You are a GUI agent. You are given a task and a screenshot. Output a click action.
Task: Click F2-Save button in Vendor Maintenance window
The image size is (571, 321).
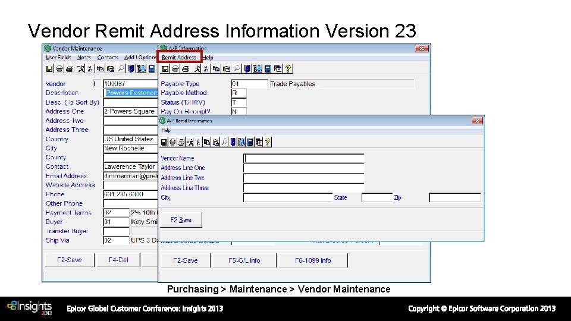pos(69,260)
